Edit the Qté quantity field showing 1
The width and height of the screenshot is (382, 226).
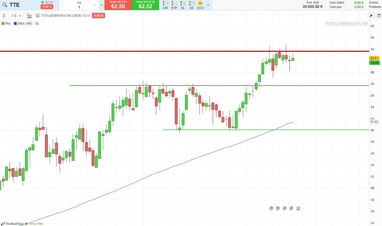tap(79, 7)
